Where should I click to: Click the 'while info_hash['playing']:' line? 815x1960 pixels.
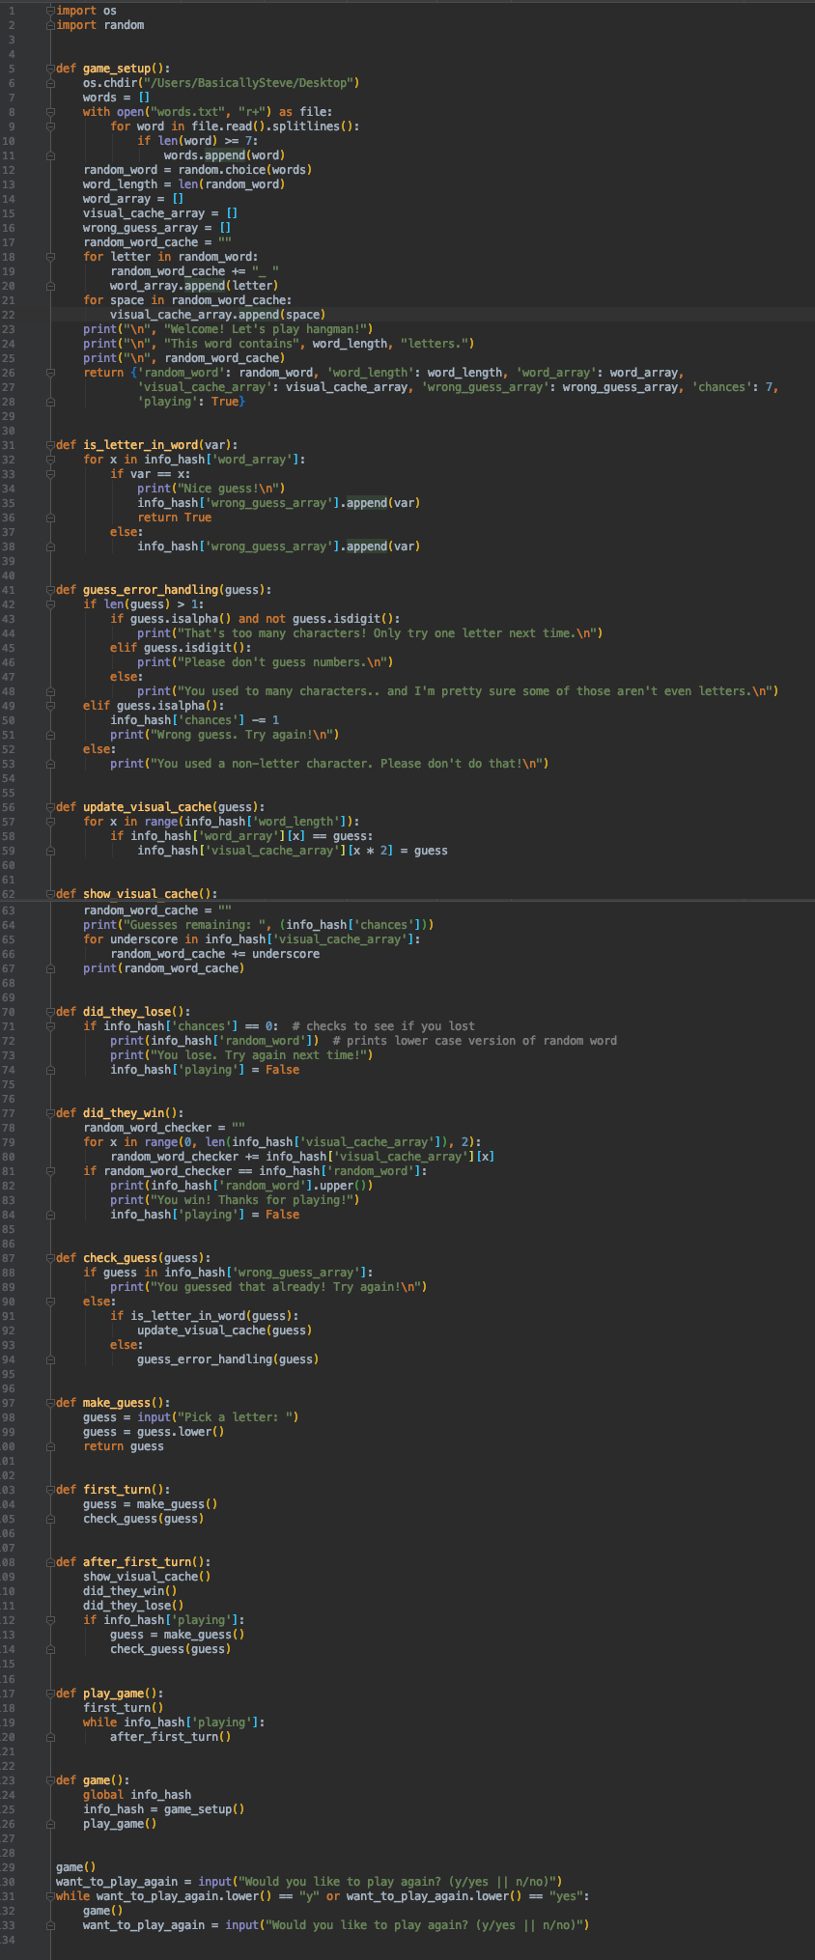click(x=174, y=1722)
